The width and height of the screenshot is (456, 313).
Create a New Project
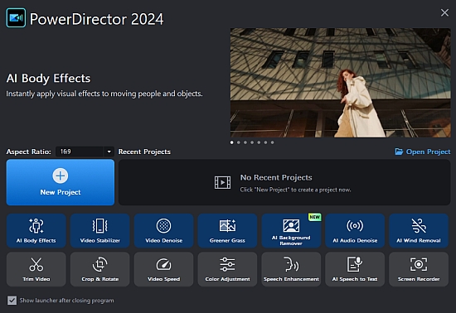point(61,182)
